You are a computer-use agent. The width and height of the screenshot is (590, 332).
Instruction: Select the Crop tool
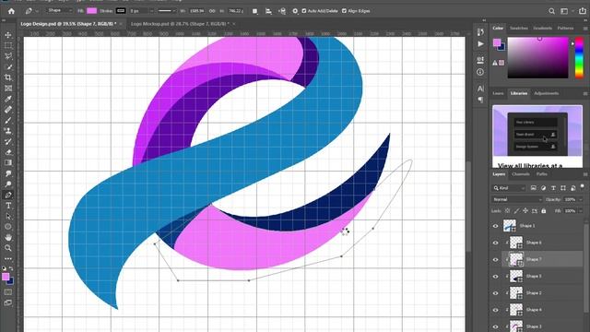coord(8,77)
